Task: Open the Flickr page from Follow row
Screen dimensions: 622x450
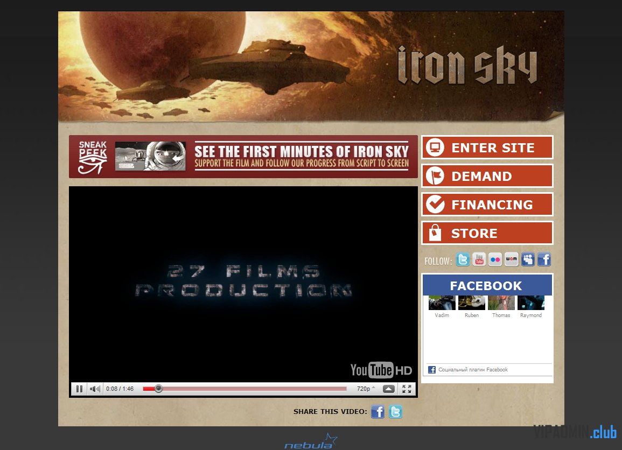Action: 495,259
